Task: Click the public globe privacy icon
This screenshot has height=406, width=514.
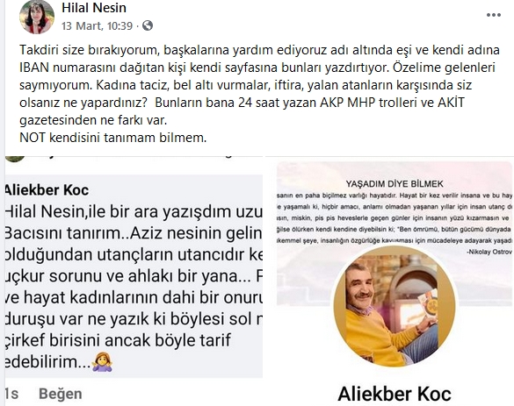Action: pos(148,25)
